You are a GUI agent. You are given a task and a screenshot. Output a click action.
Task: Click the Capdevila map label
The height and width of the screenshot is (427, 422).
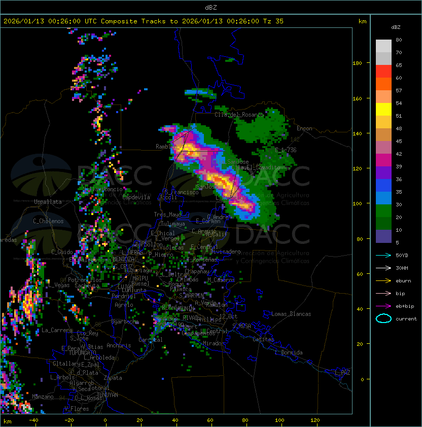click(136, 197)
